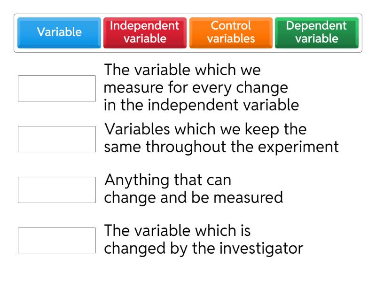Image resolution: width=376 pixels, height=282 pixels.
Task: Click empty box beside 'keep the same' definition
Action: (57, 139)
